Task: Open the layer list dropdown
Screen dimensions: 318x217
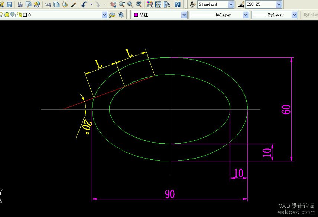Action: (104, 15)
